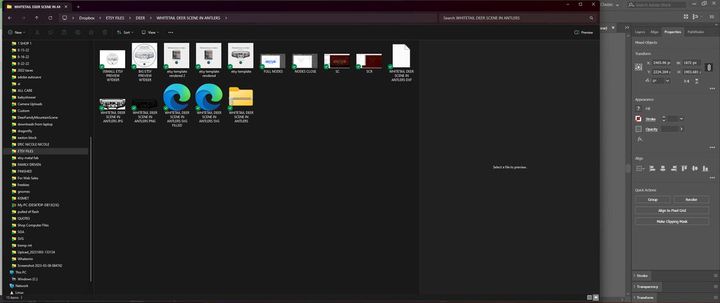Click the Fill question mark swatch
The width and height of the screenshot is (720, 303).
tap(638, 109)
